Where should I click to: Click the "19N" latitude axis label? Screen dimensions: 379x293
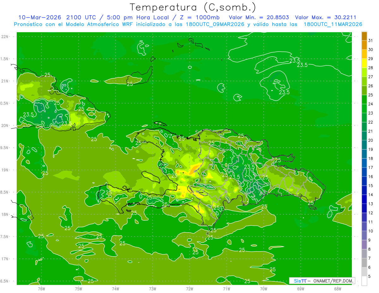[4, 170]
